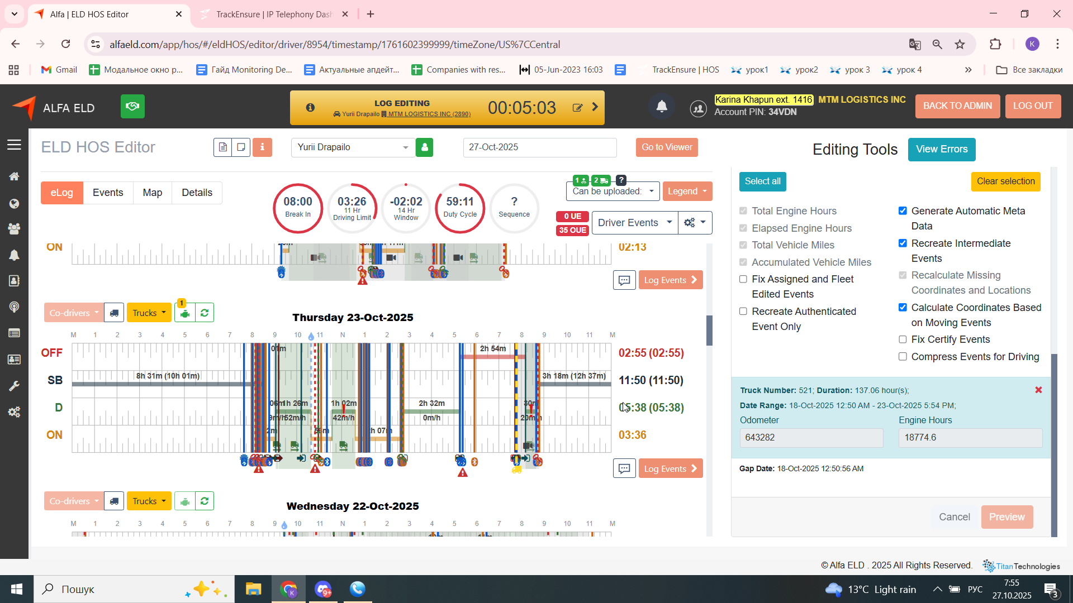
Task: Remove truck gap panel with red X
Action: coord(1038,390)
